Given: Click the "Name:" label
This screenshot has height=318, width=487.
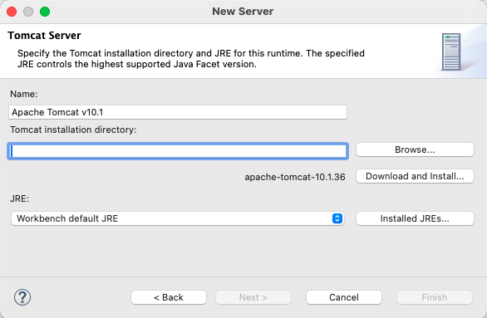Looking at the screenshot, I should coord(23,94).
